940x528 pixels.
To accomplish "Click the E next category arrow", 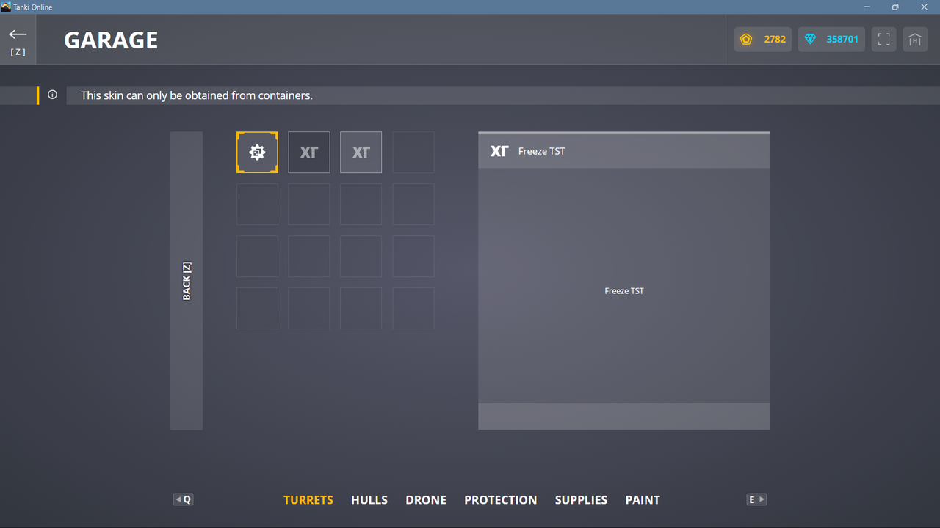I will 756,499.
